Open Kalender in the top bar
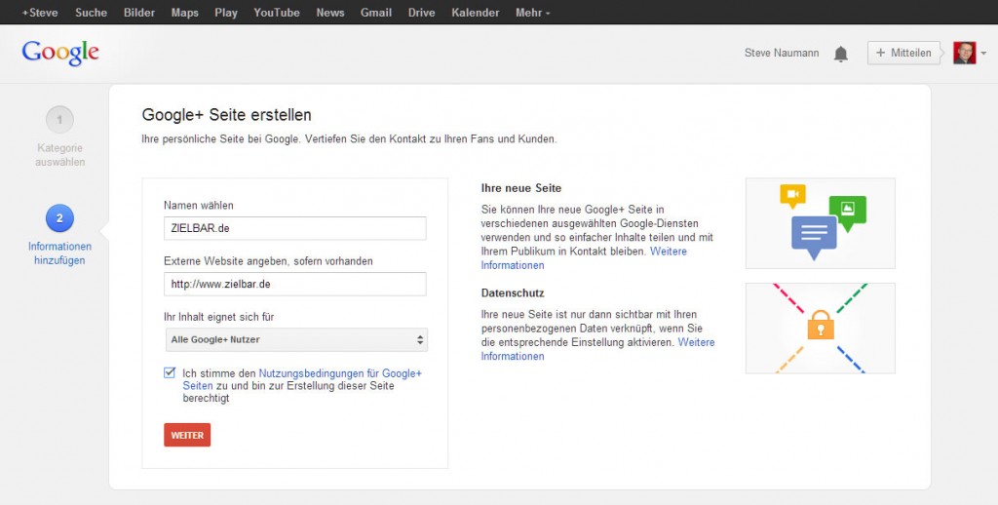The image size is (998, 505). [476, 13]
